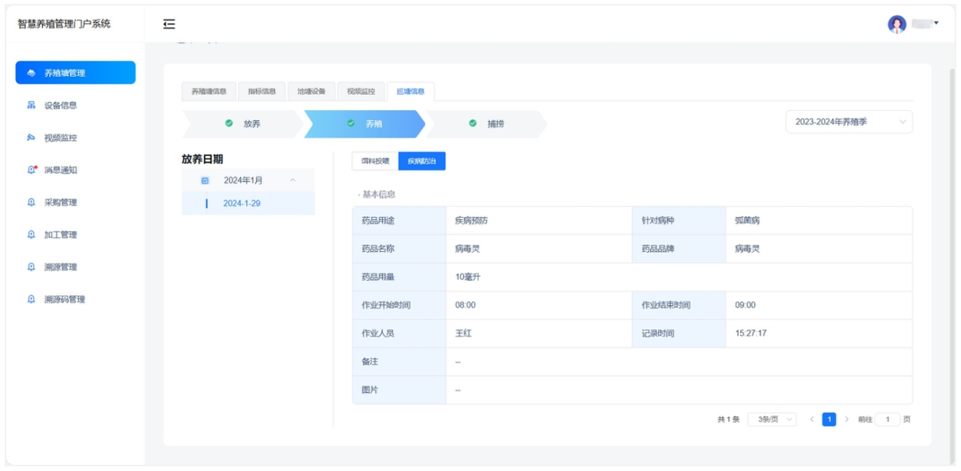961x471 pixels.
Task: Switch to the 池塘设备 tab
Action: click(x=312, y=91)
